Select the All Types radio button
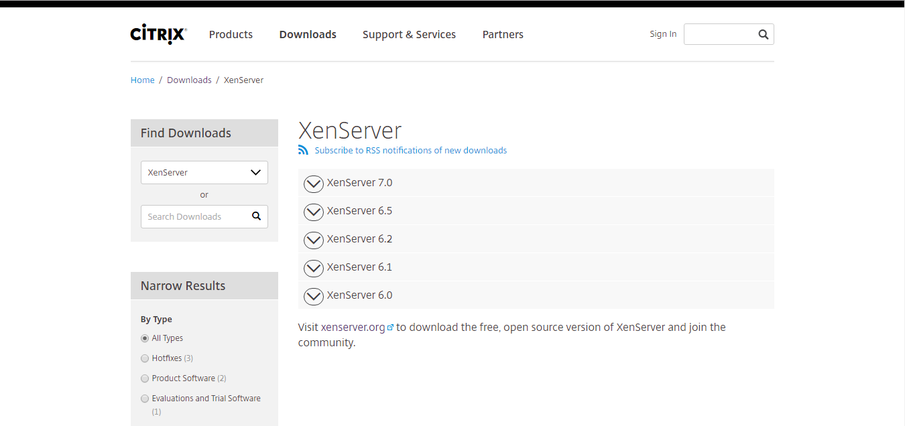Screen dimensions: 905x426 pos(145,339)
